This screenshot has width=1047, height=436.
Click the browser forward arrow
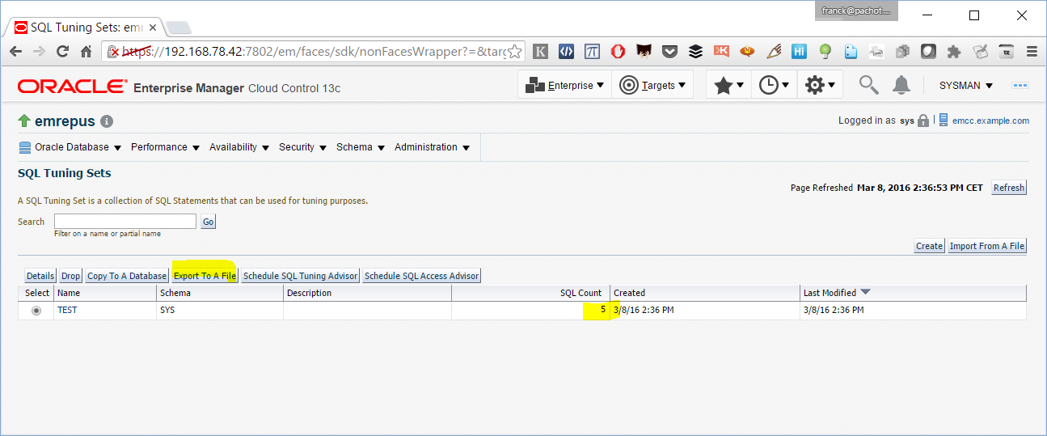pyautogui.click(x=39, y=51)
